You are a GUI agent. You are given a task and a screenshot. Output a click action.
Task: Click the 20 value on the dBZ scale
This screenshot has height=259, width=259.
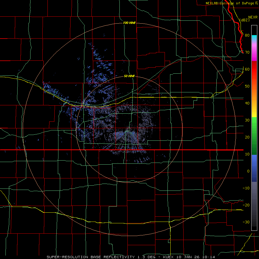(x=247, y=137)
